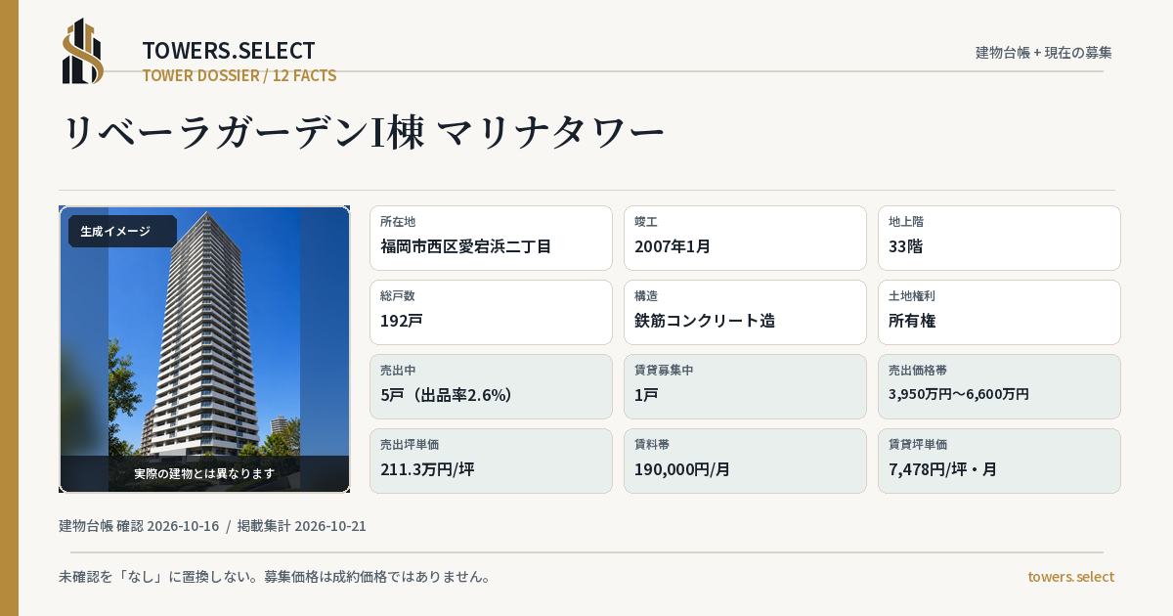The width and height of the screenshot is (1173, 616).
Task: Select the 総戸数 192戸 card
Action: pyautogui.click(x=491, y=312)
